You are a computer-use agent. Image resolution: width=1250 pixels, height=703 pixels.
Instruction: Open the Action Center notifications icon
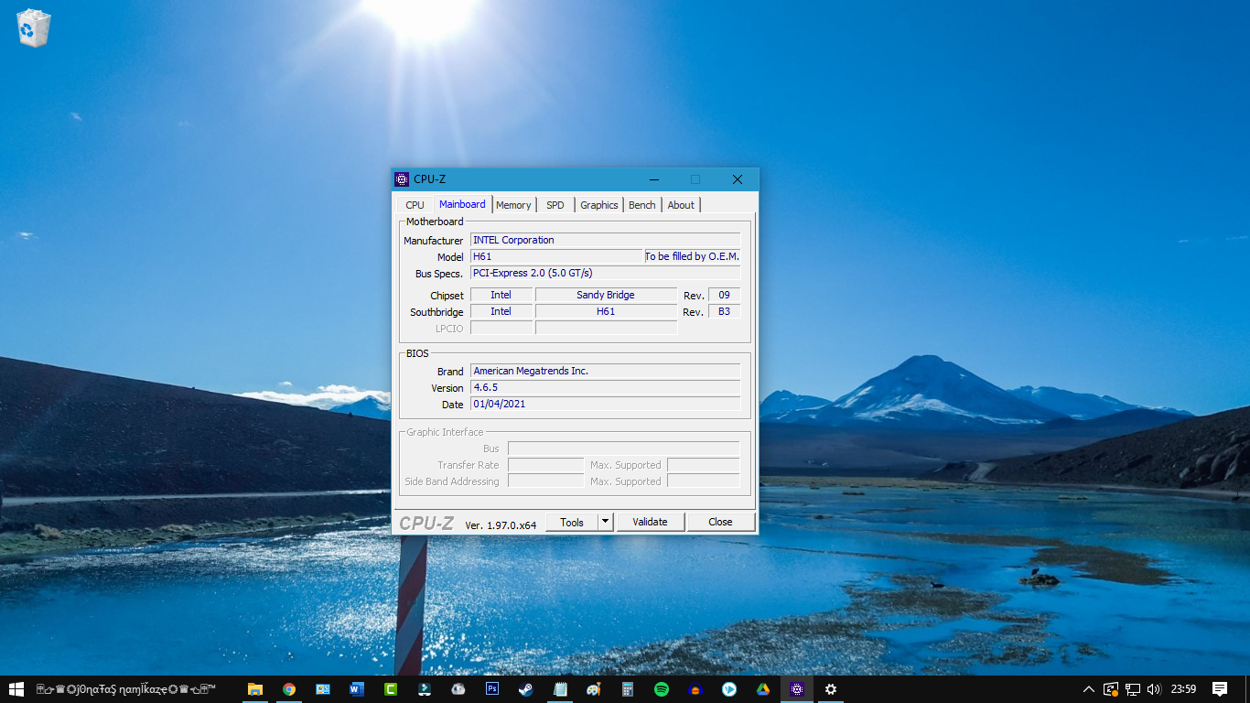(1220, 689)
